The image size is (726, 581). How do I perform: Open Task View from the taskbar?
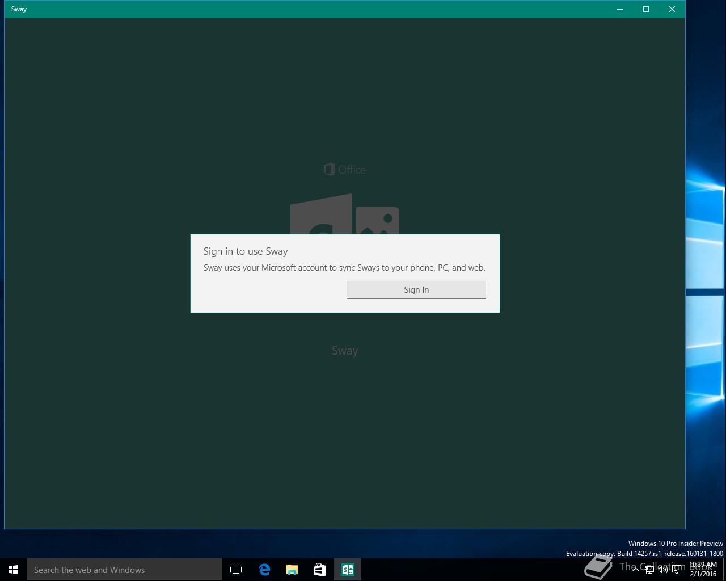(236, 570)
